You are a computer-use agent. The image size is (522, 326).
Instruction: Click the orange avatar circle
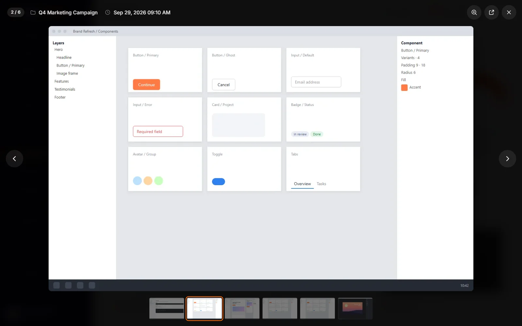148,181
